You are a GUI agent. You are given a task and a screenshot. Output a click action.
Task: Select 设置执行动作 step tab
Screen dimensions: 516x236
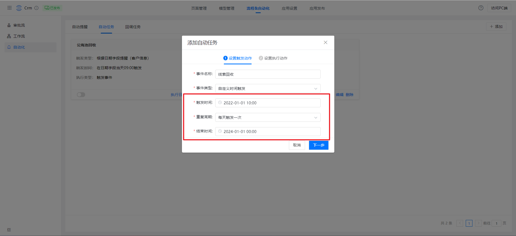273,58
